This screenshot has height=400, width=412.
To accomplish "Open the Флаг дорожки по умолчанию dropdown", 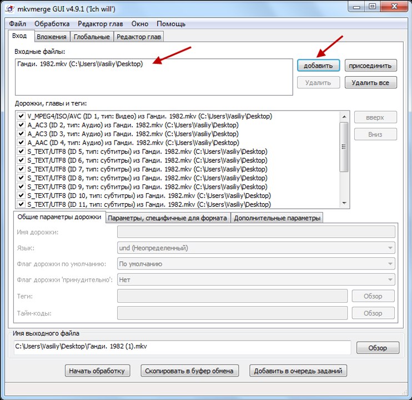I will point(256,264).
